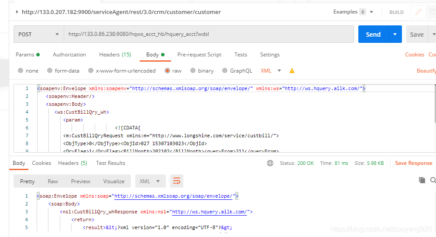The height and width of the screenshot is (237, 436).
Task: Open the ws.hquery.ailk.com link in response
Action: coord(209,212)
